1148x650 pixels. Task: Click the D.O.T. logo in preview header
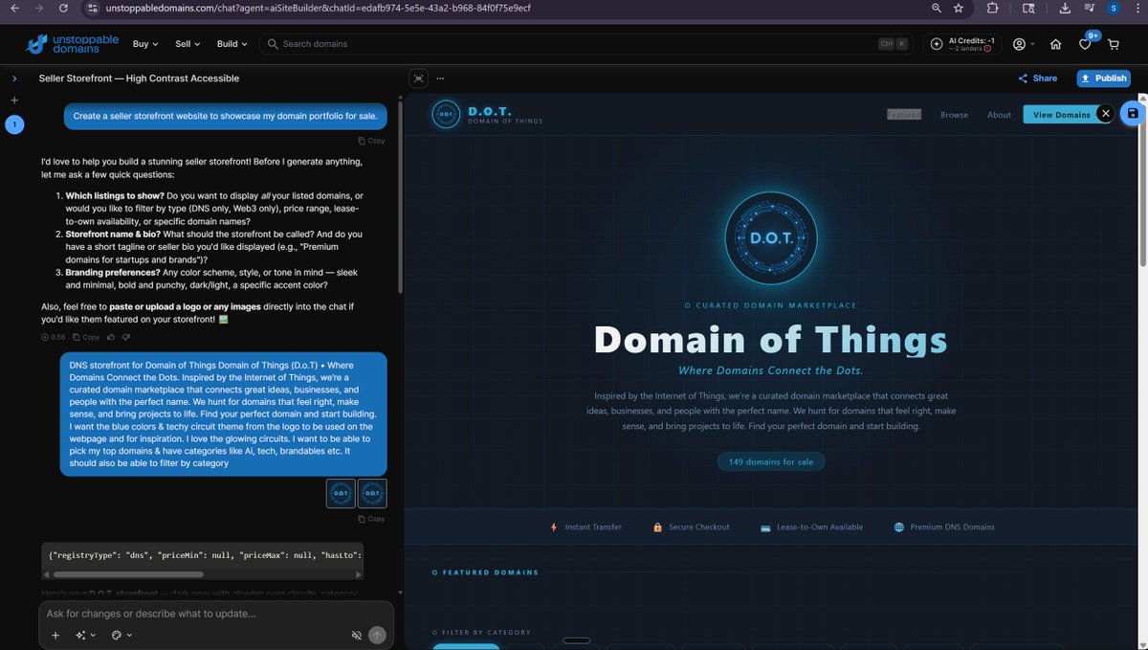487,114
